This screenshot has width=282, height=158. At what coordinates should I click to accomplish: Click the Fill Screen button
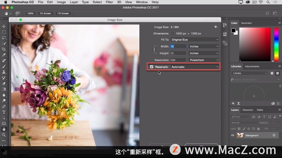coord(63,13)
